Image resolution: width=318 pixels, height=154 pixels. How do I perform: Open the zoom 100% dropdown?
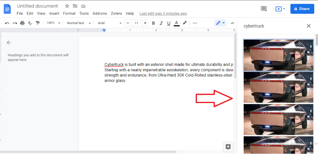click(54, 23)
